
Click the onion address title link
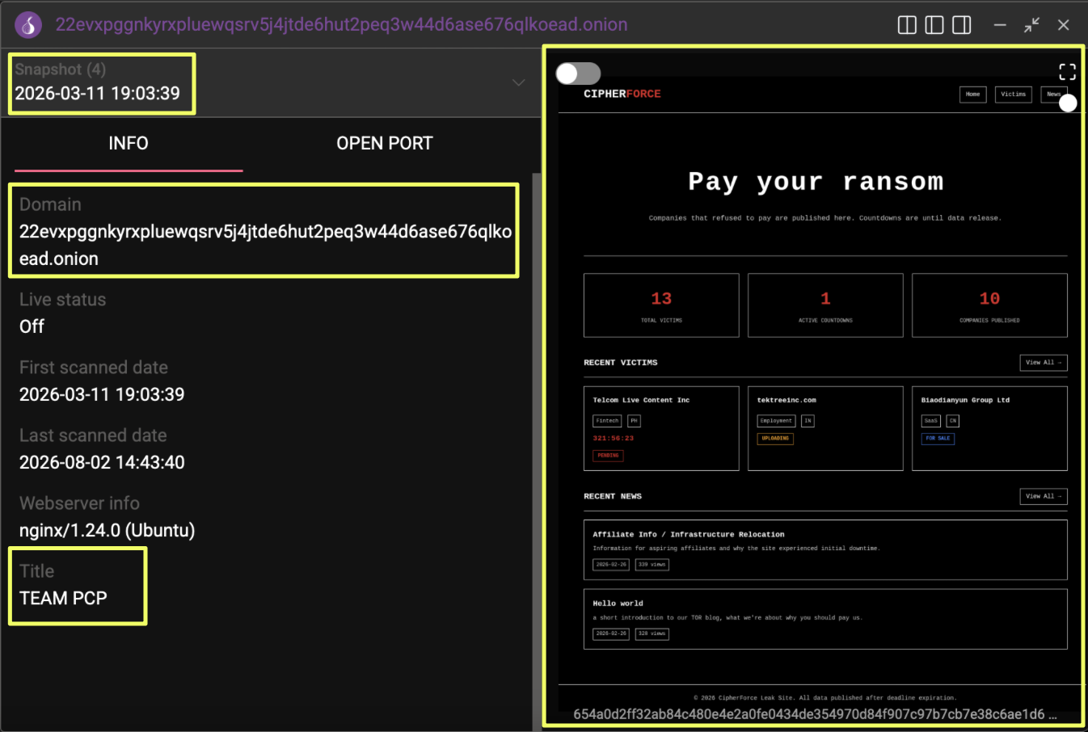[x=341, y=24]
